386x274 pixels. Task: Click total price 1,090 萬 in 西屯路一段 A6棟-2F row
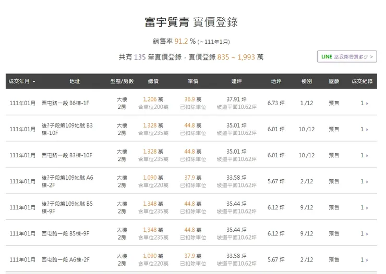tap(153, 256)
